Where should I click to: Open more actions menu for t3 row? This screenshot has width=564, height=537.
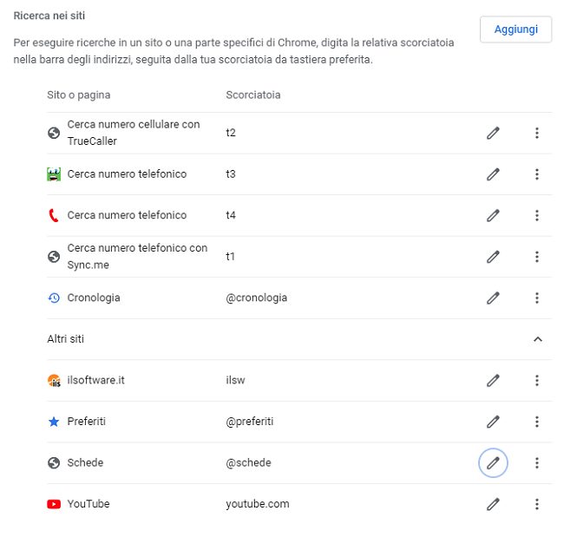[x=536, y=174]
